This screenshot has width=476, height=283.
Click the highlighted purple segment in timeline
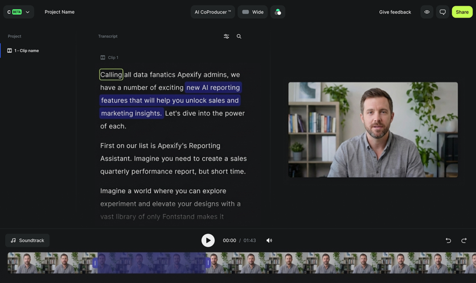click(151, 263)
